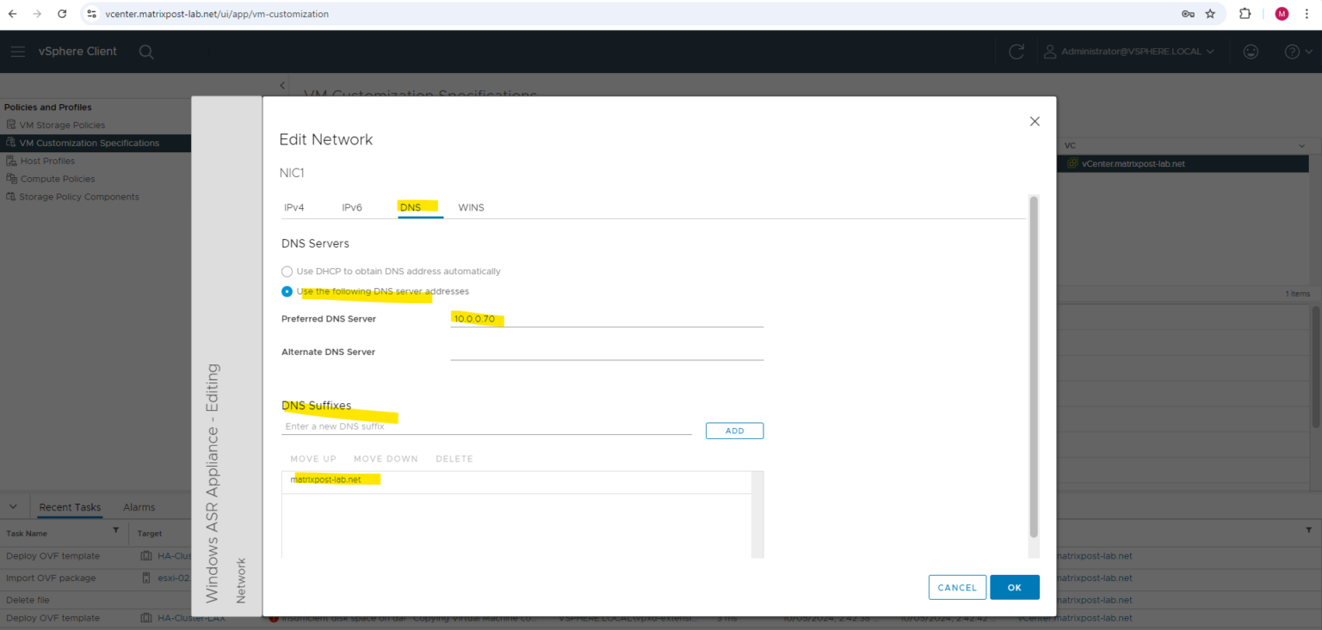
Task: Click the search magnifier icon
Action: click(x=146, y=52)
